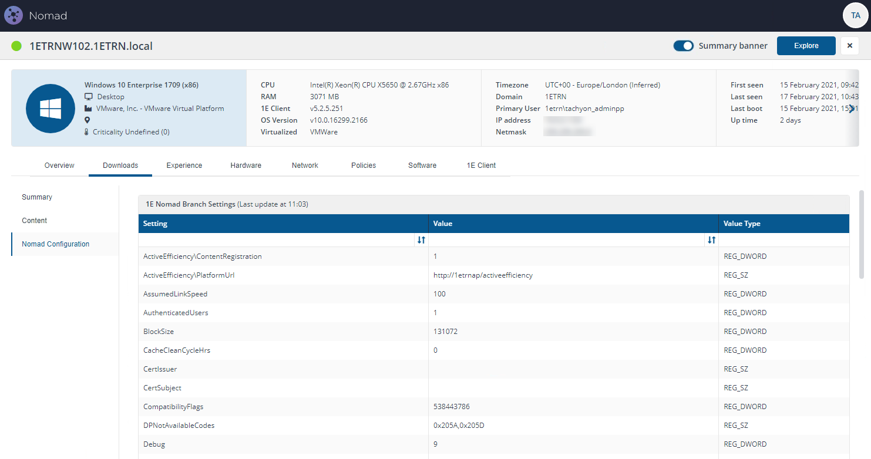Toggle the Summary banner switch
871x459 pixels.
click(684, 46)
